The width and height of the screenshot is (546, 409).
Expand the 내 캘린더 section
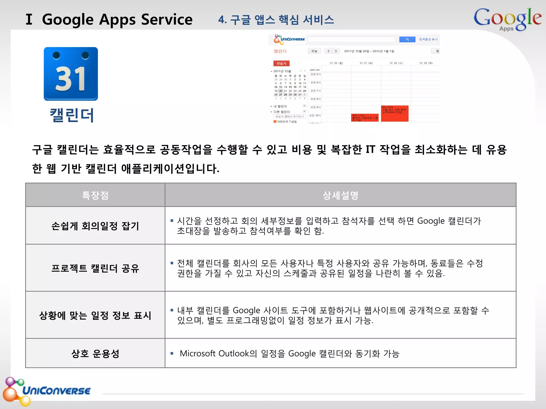pyautogui.click(x=271, y=106)
